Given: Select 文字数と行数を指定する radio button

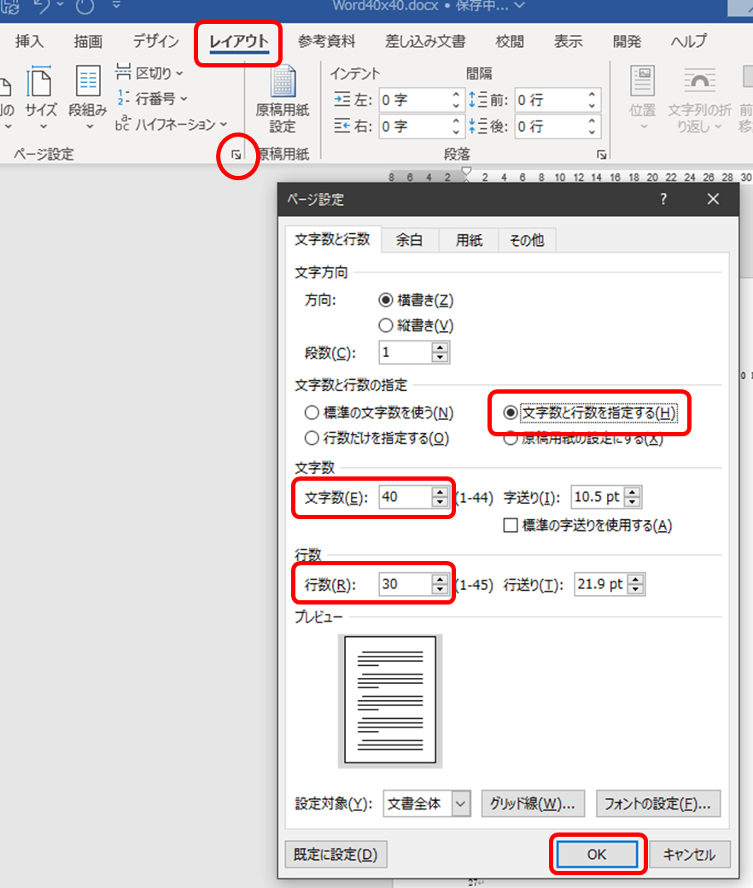Looking at the screenshot, I should [x=511, y=412].
